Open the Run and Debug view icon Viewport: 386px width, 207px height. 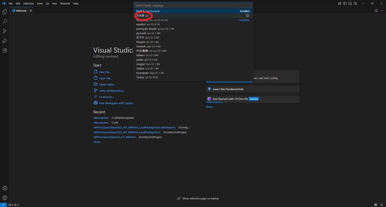[5, 41]
